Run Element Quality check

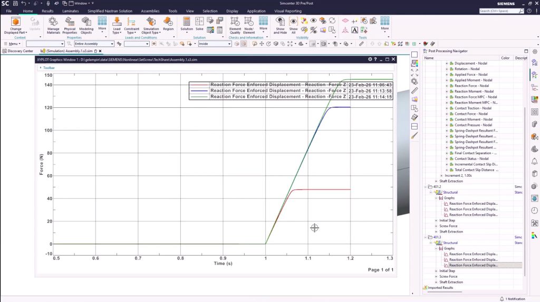(x=235, y=25)
